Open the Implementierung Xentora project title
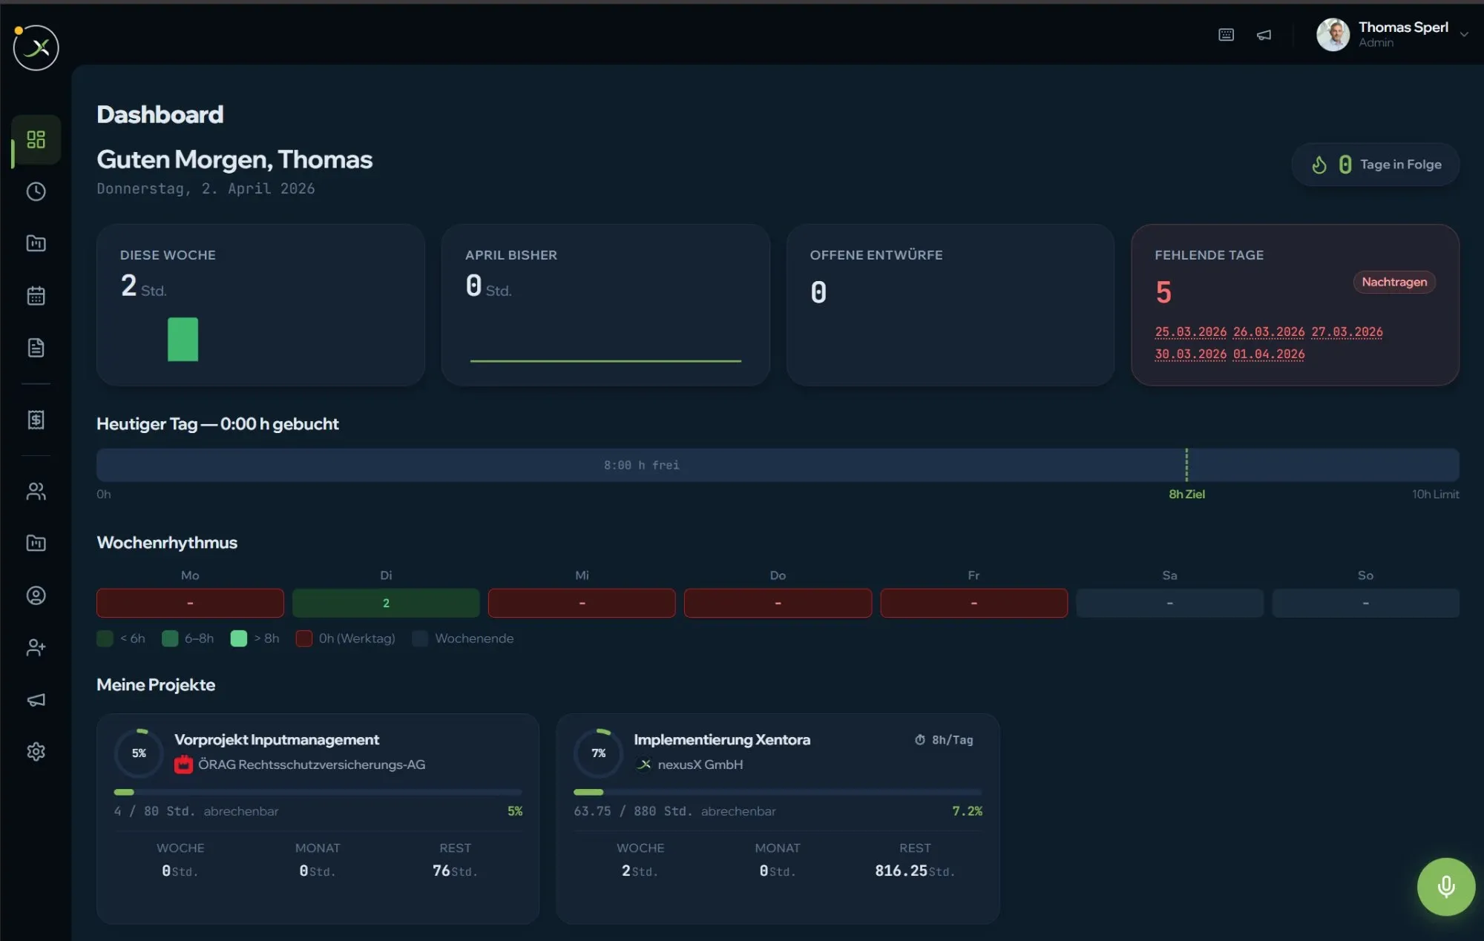The image size is (1484, 941). coord(721,739)
